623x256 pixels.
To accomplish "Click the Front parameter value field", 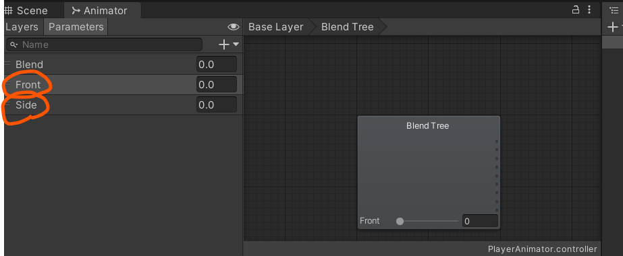I will pyautogui.click(x=217, y=84).
